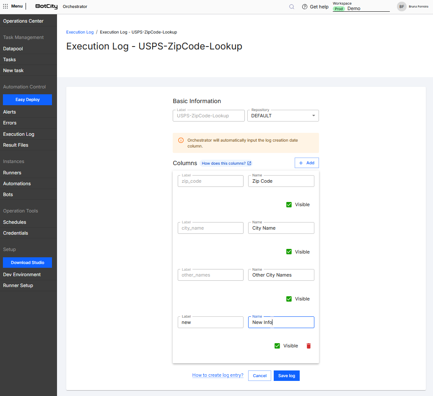Open the BF user avatar
The height and width of the screenshot is (396, 433).
[402, 6]
